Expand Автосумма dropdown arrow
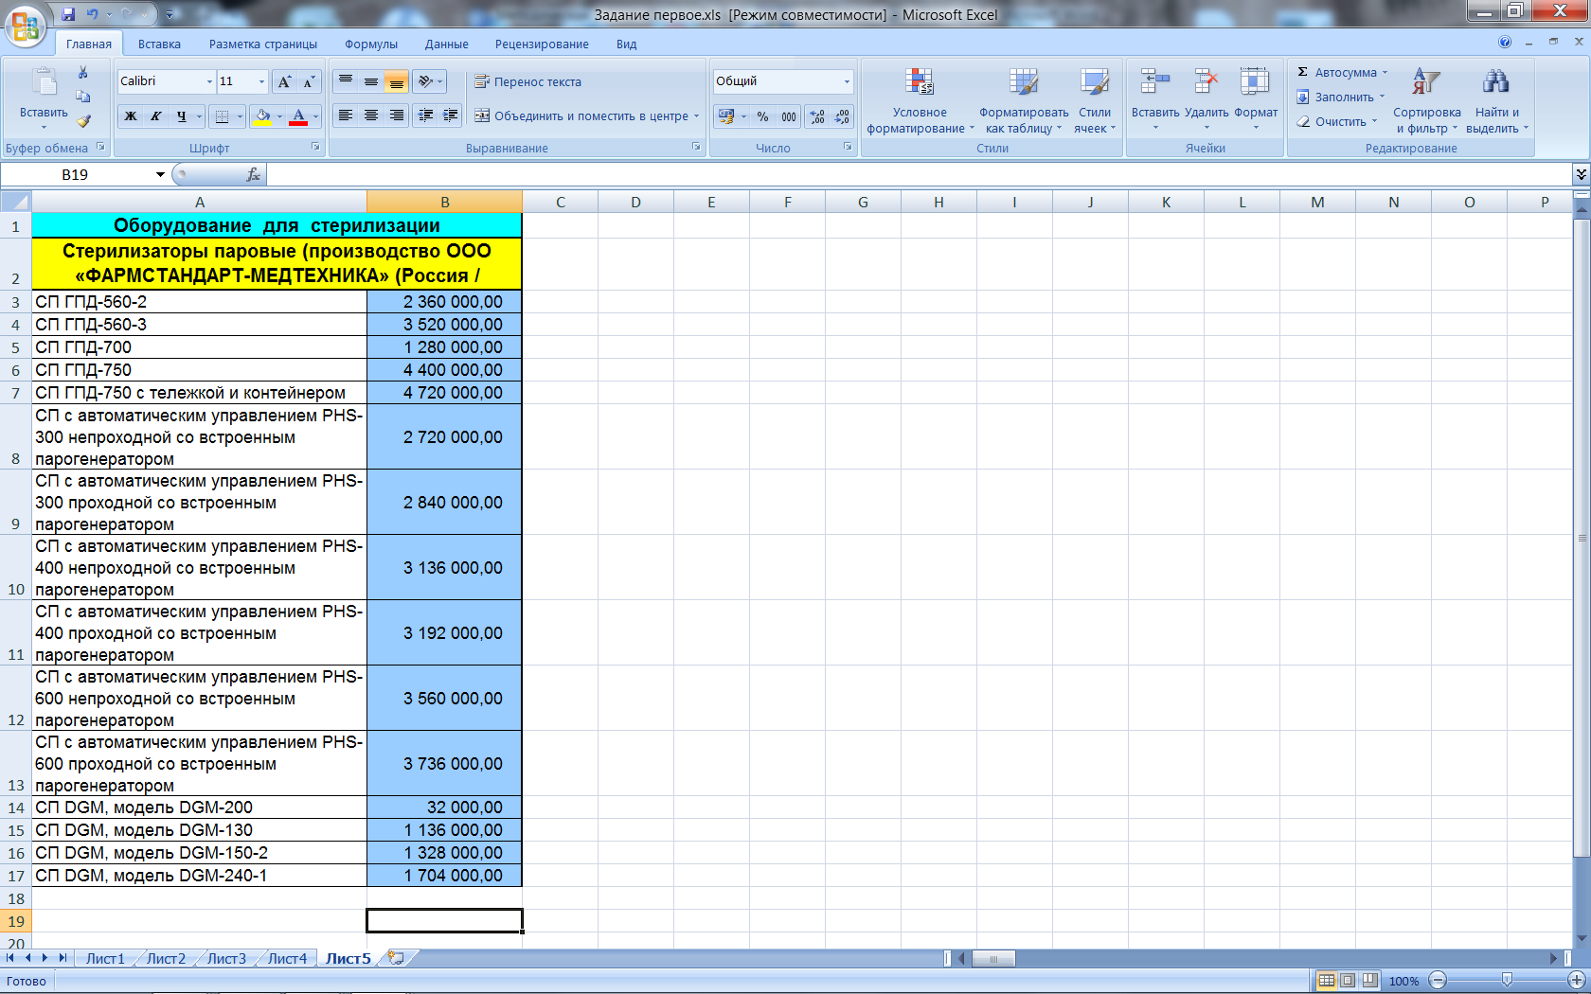The width and height of the screenshot is (1591, 994). pyautogui.click(x=1385, y=73)
